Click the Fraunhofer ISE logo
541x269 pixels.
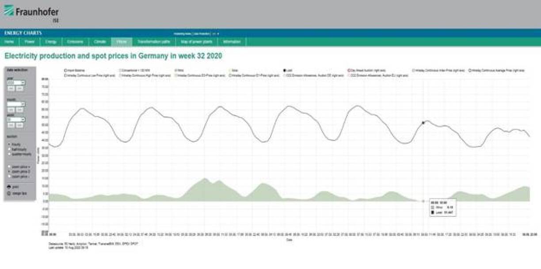30,12
